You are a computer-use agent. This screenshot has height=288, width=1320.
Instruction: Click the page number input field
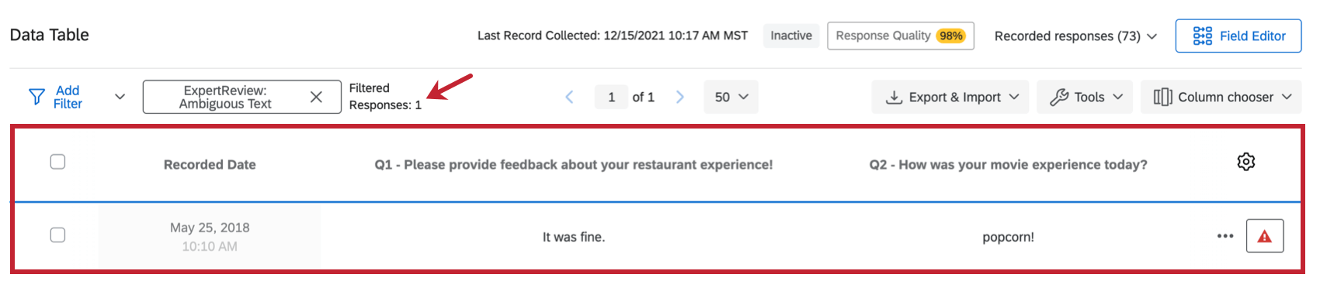point(611,97)
